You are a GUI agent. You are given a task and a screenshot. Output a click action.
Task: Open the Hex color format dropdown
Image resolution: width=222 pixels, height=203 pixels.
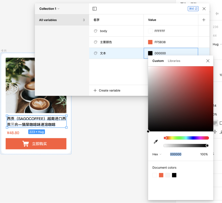(x=157, y=154)
